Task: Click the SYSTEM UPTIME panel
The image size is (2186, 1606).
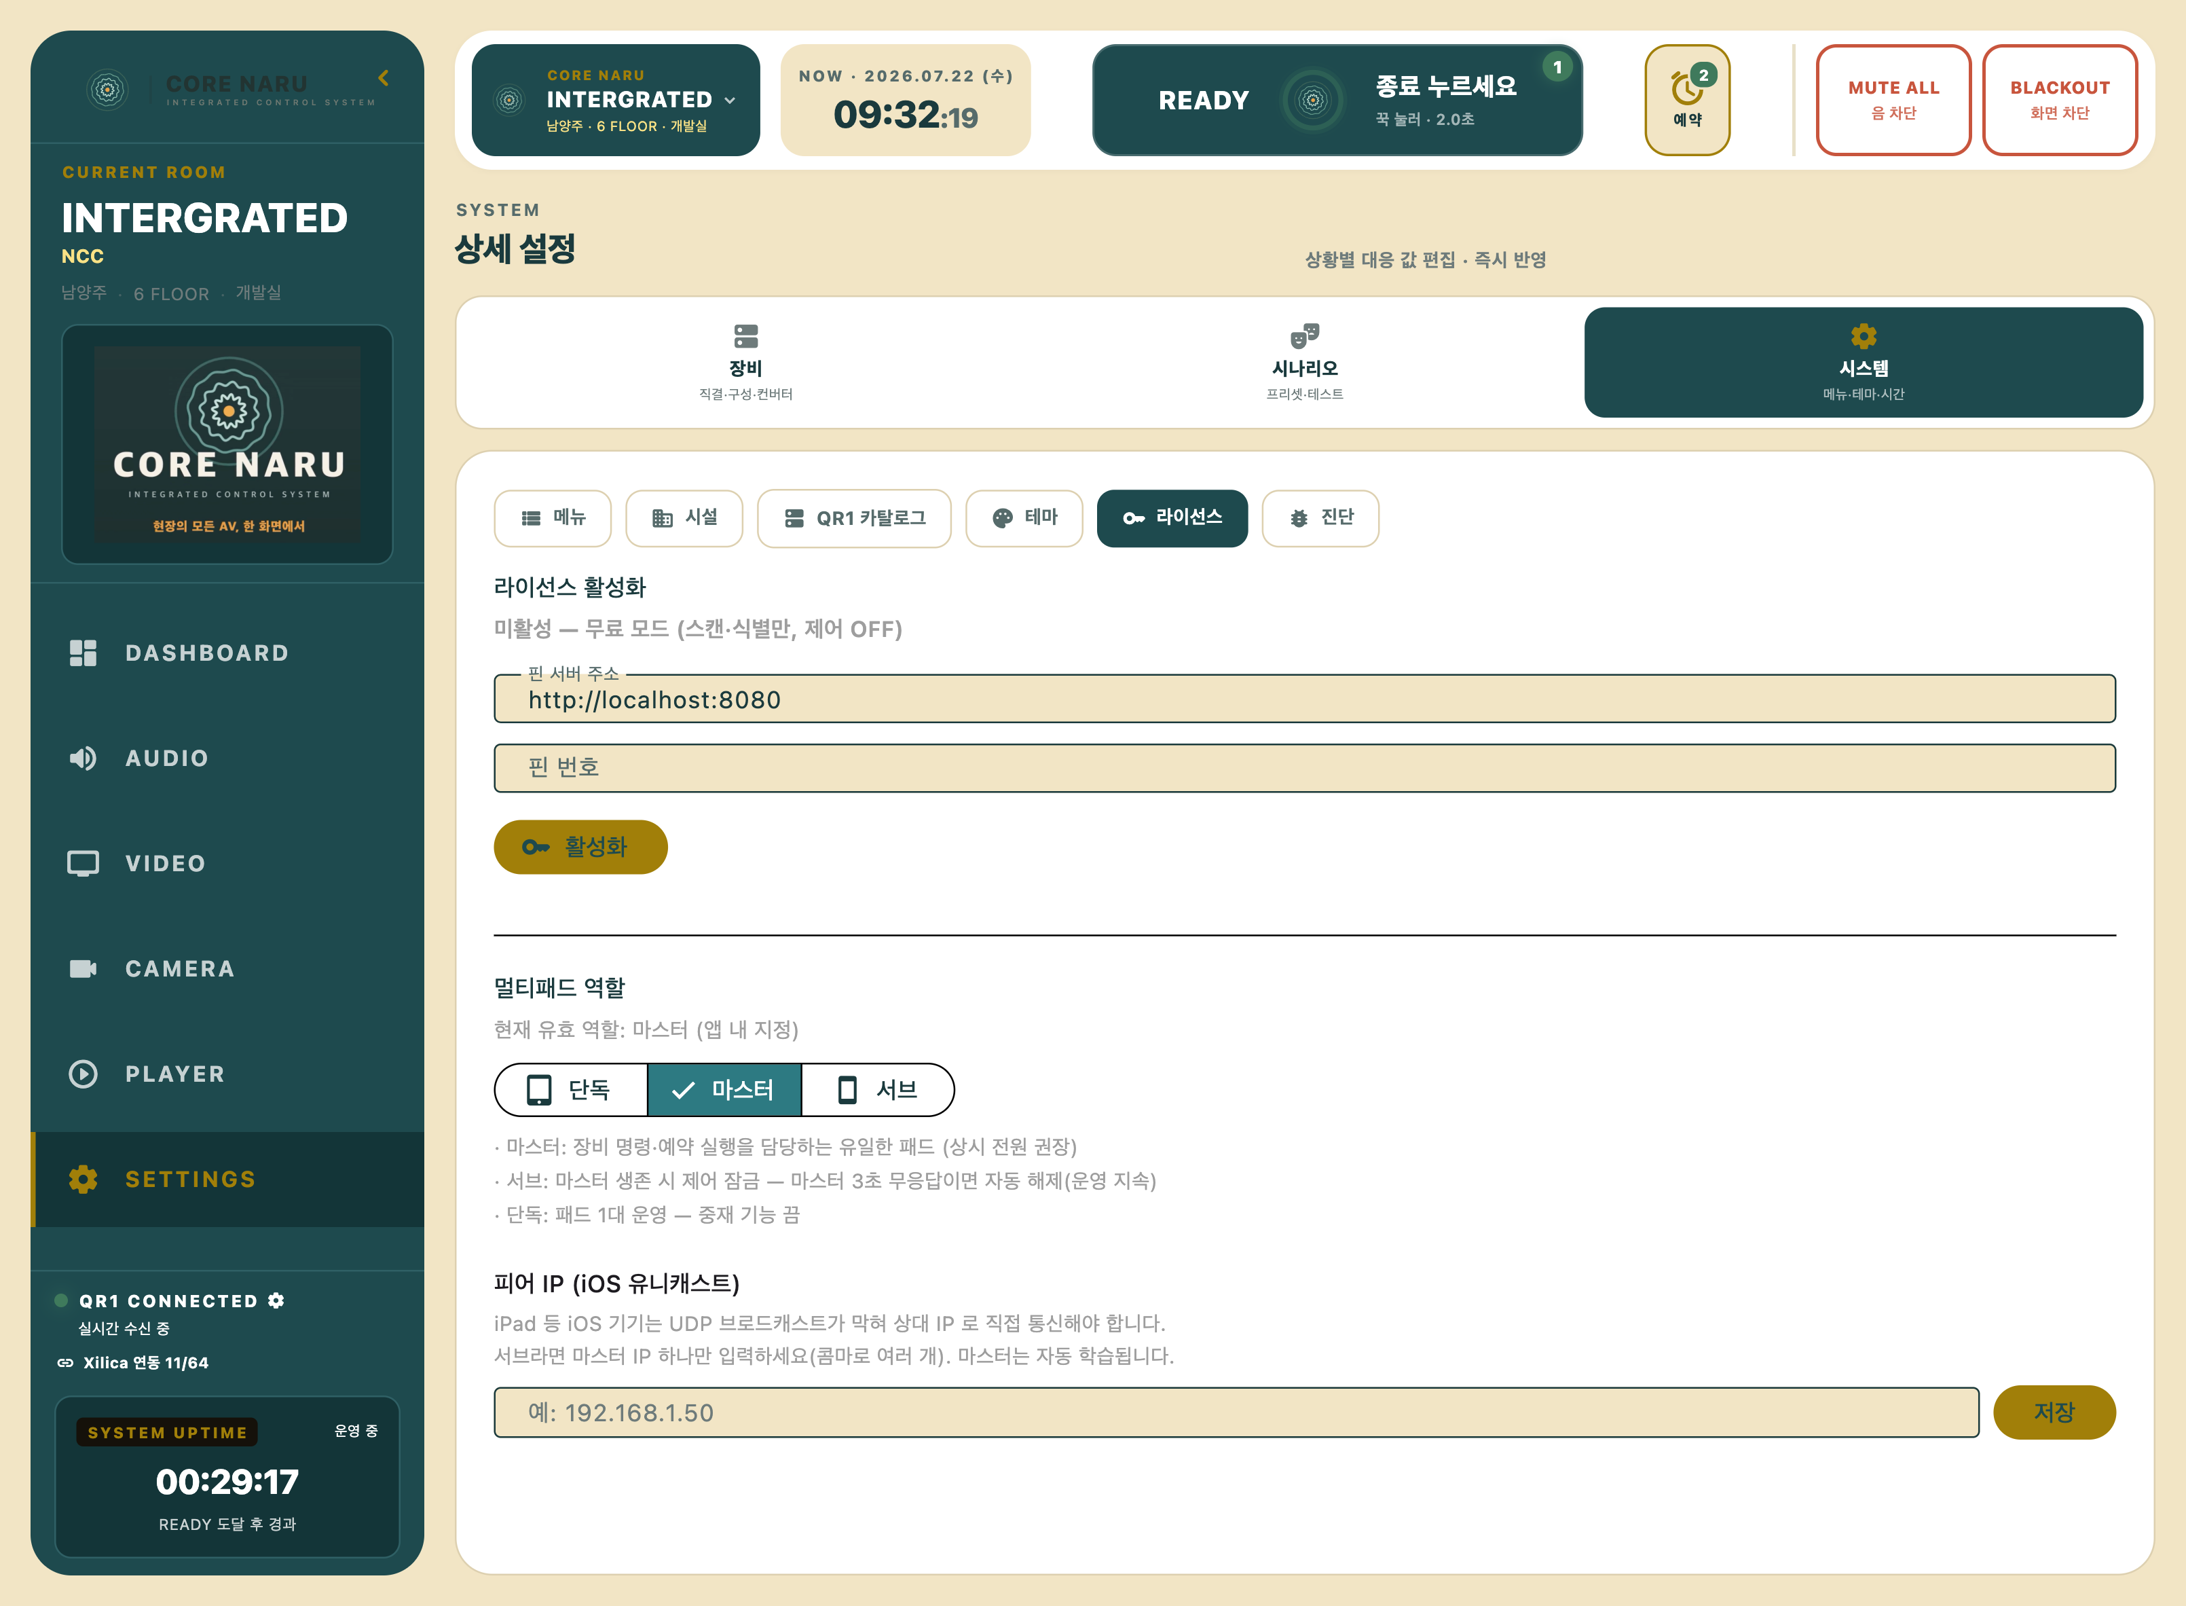Action: coord(227,1477)
